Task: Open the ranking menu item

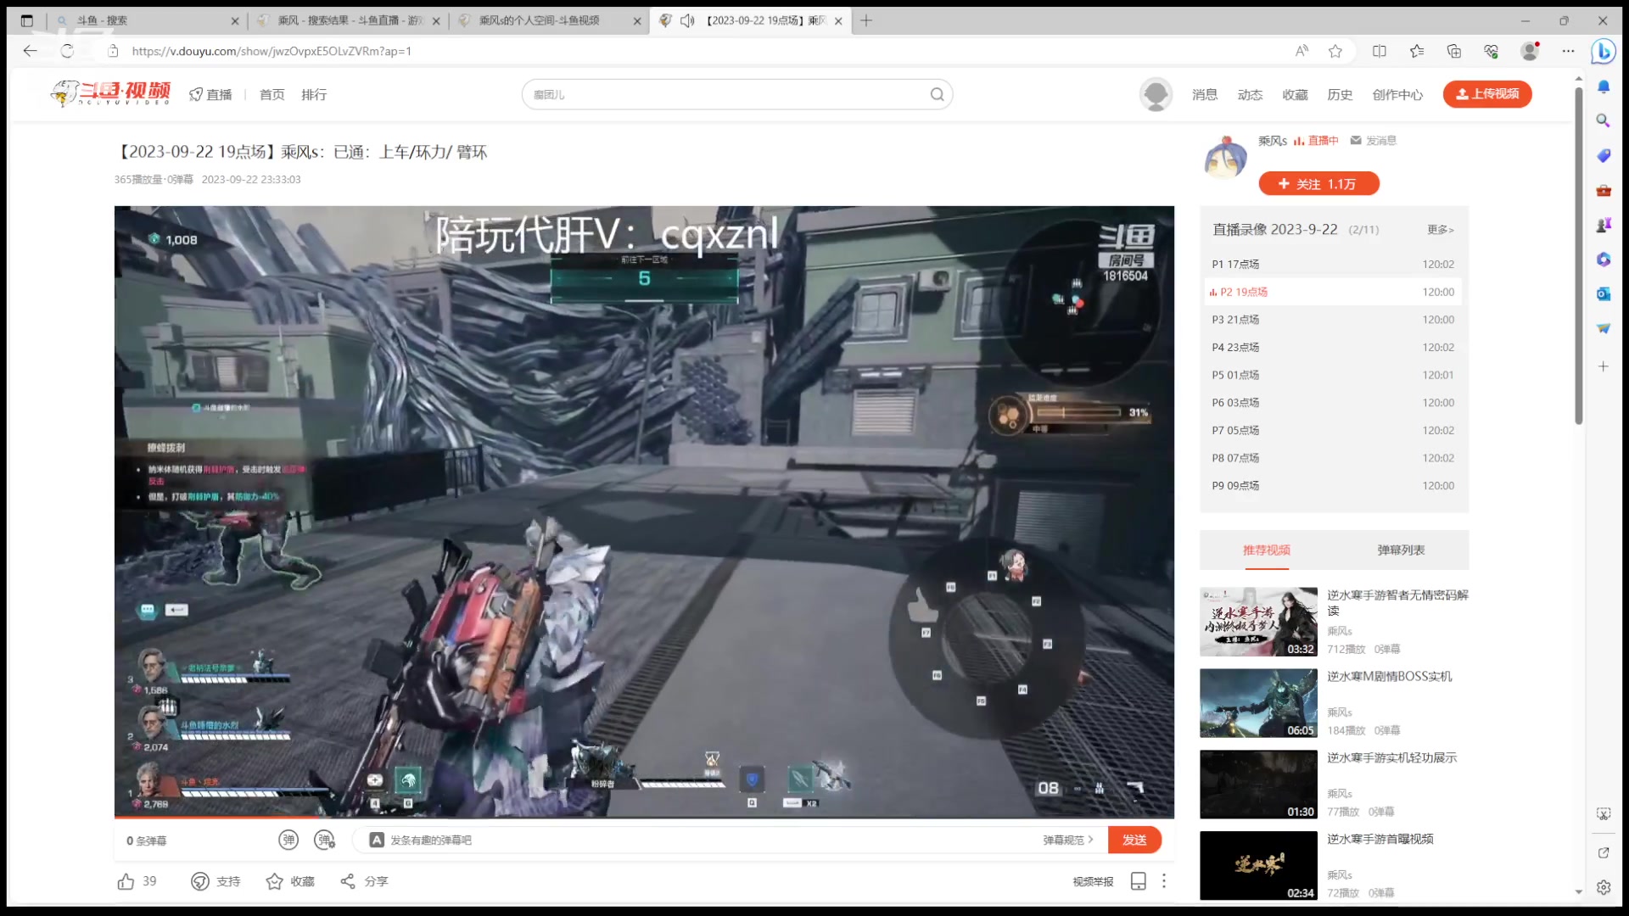Action: 314,94
